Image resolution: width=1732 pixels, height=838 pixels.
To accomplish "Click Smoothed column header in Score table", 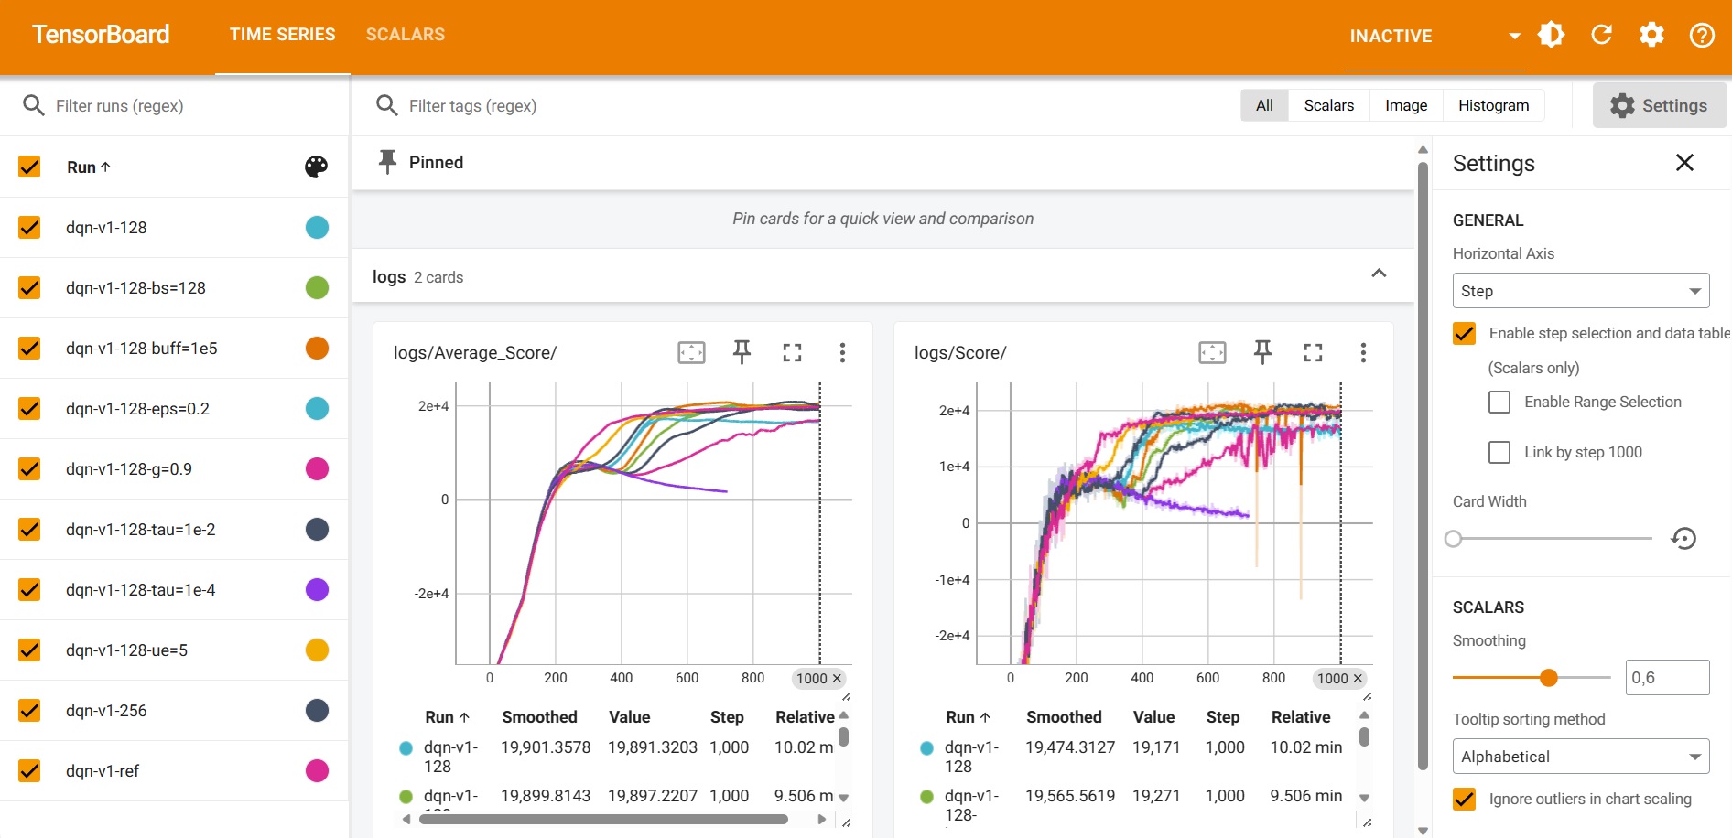I will point(1064,717).
